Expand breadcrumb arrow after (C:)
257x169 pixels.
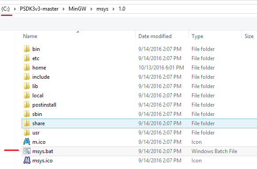(15, 9)
